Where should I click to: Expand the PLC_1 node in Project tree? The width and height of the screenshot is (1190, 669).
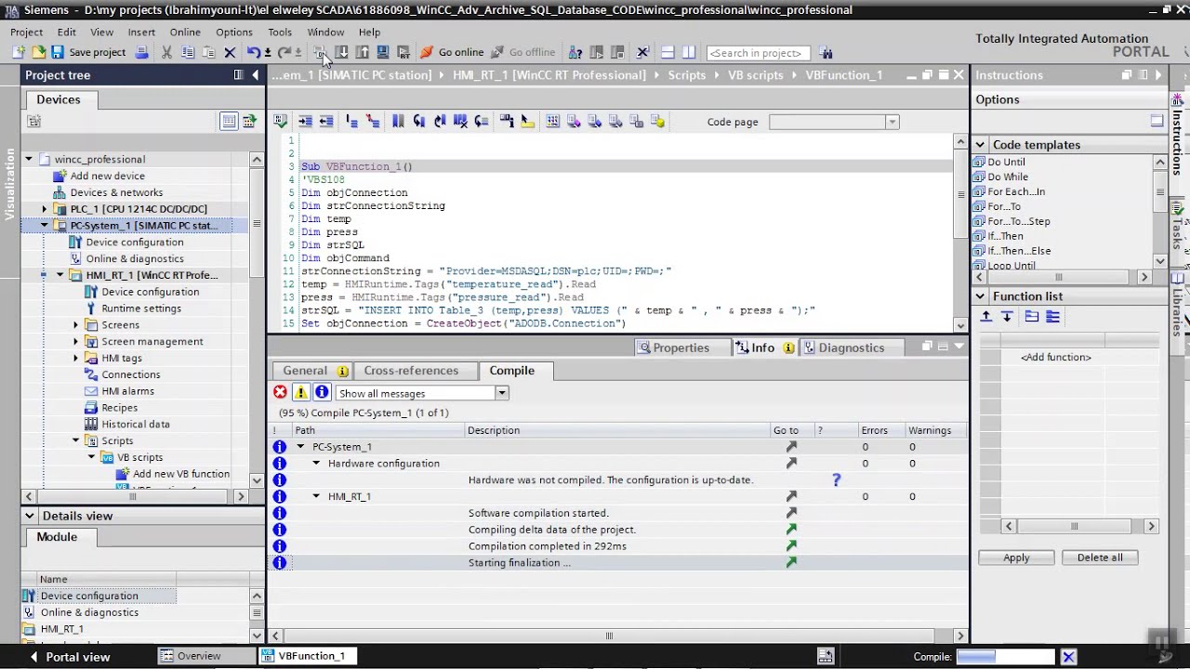(x=44, y=209)
